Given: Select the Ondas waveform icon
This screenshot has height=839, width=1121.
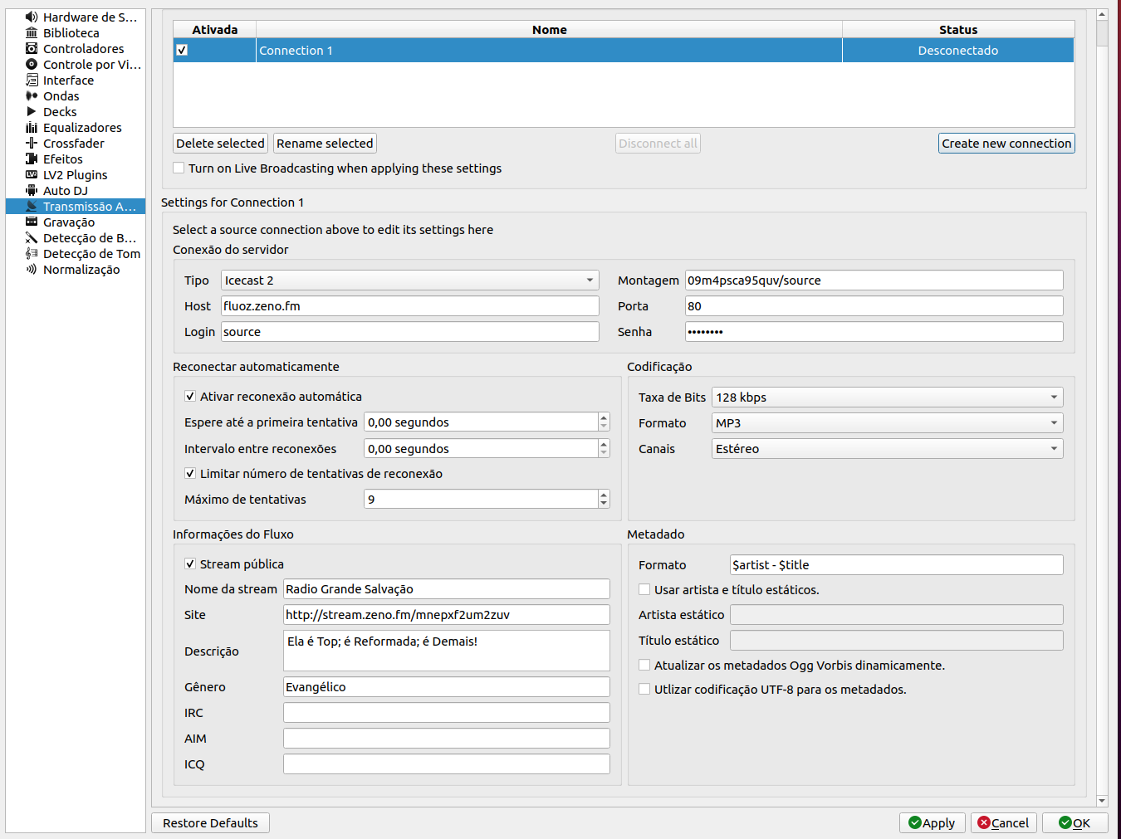Looking at the screenshot, I should (32, 95).
